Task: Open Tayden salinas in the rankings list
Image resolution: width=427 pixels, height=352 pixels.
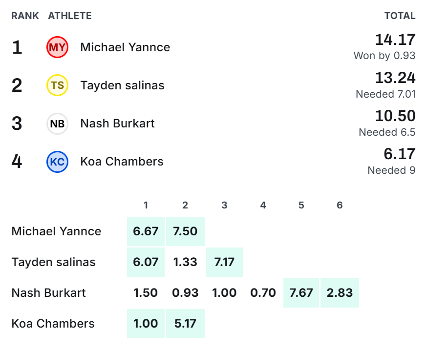Action: 122,85
